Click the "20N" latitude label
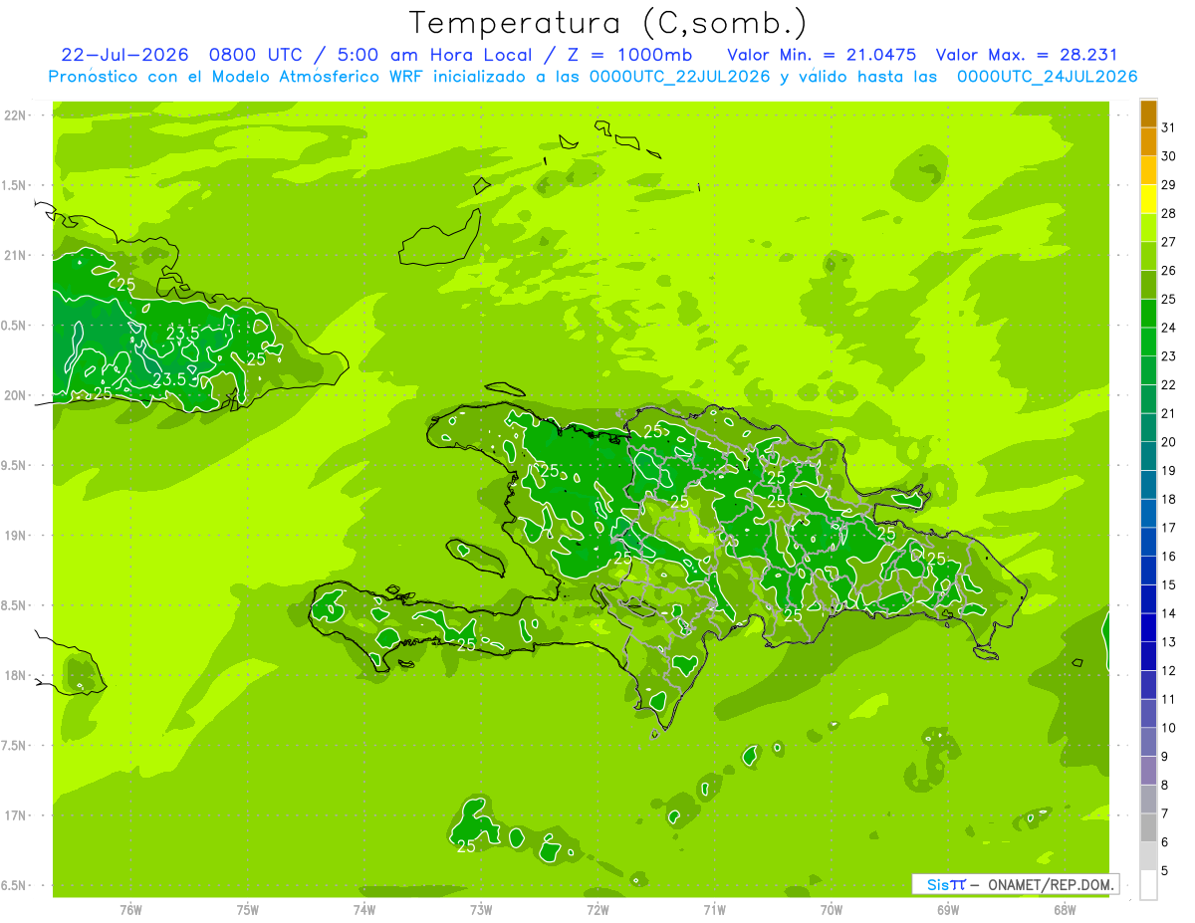 (x=15, y=395)
